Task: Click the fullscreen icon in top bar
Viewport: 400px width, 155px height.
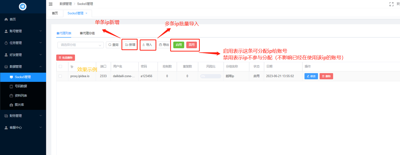Action: [x=391, y=4]
